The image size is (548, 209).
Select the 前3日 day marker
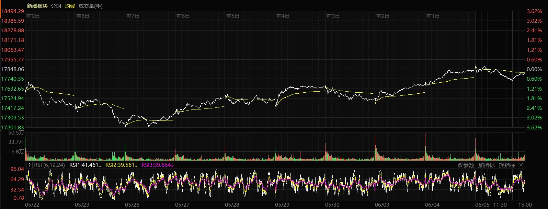tap(333, 16)
